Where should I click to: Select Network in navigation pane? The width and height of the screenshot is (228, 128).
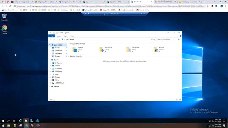56,87
